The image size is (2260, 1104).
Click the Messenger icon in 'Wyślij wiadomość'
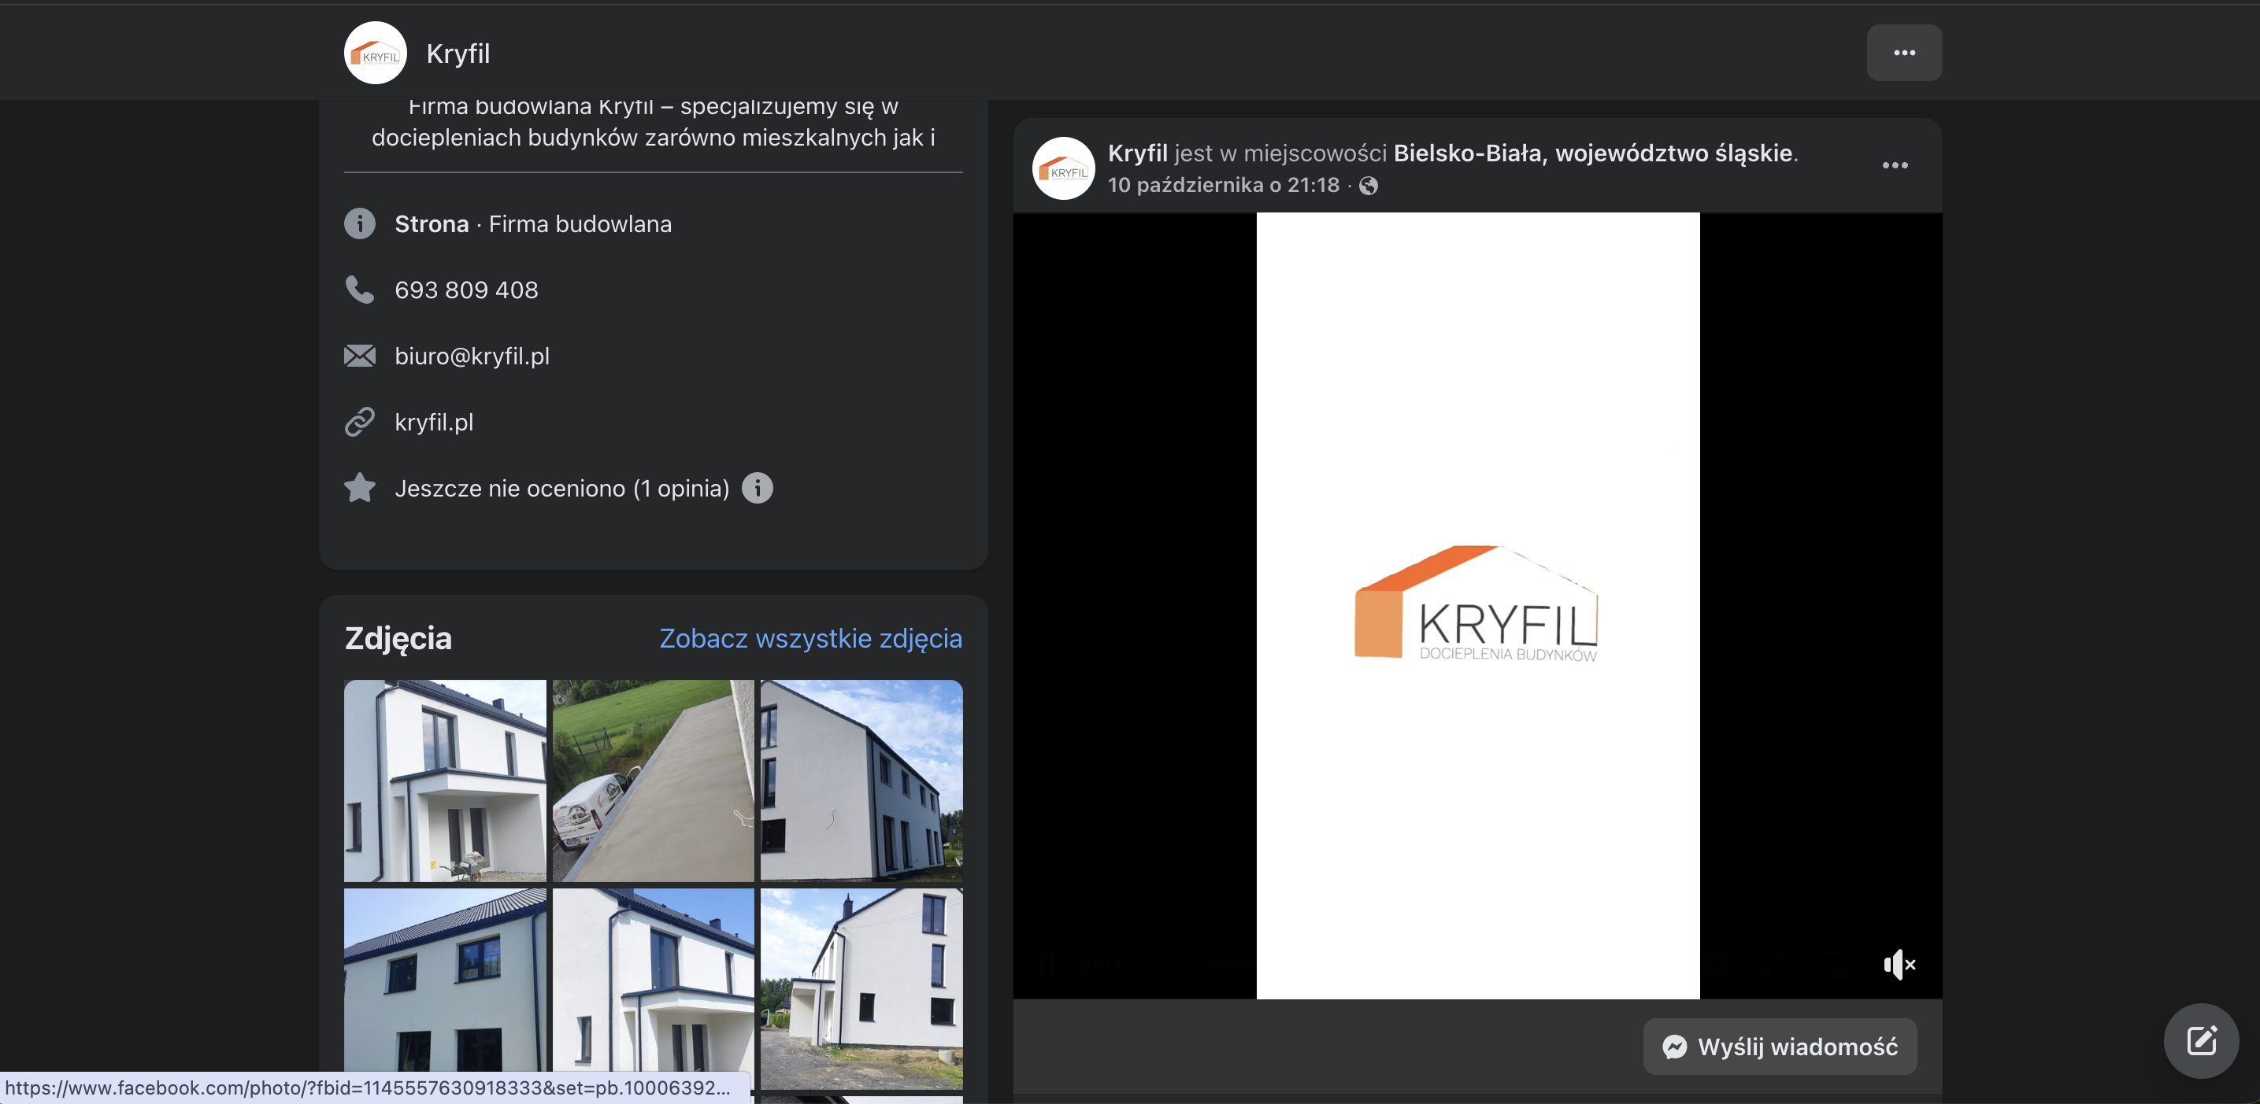(x=1674, y=1047)
